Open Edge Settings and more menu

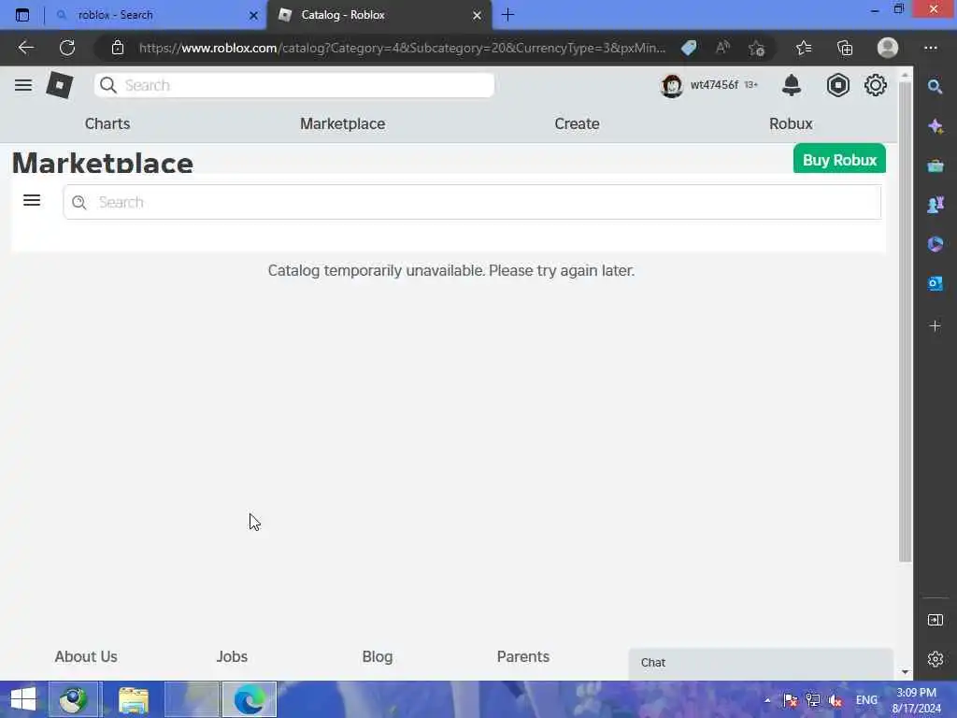(930, 48)
